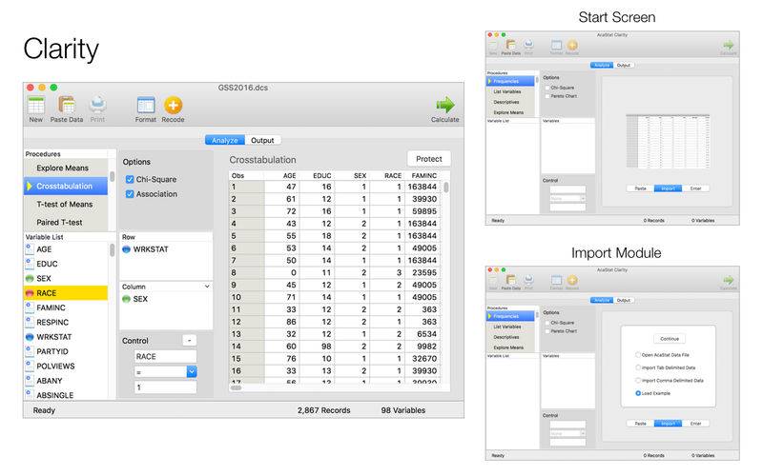Select Import Tab Delimited Data radio button
Viewport: 763px width, 476px height.
(638, 367)
